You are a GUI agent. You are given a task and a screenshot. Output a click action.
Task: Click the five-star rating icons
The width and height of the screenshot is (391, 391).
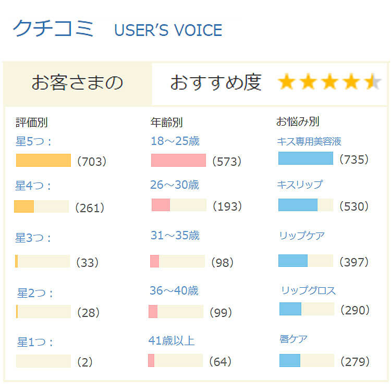pos(329,81)
